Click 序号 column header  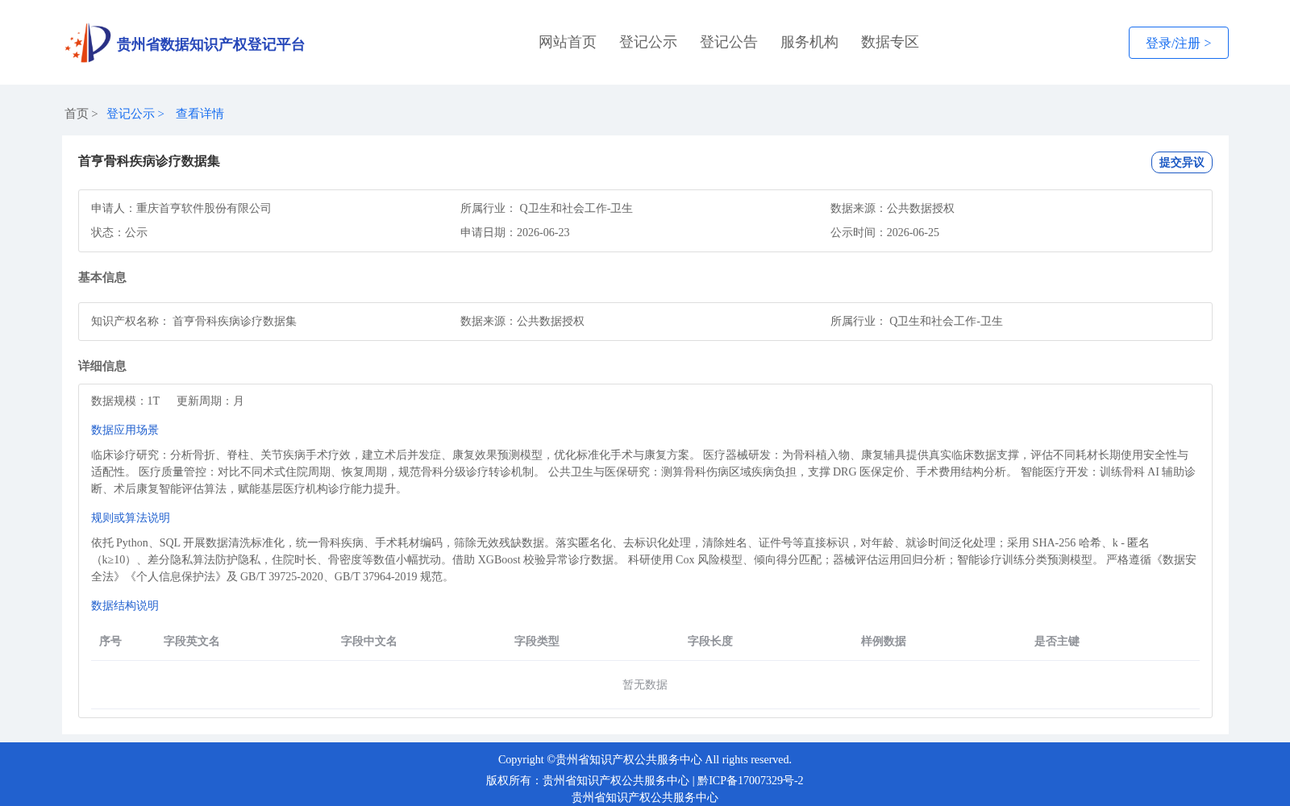pyautogui.click(x=110, y=641)
